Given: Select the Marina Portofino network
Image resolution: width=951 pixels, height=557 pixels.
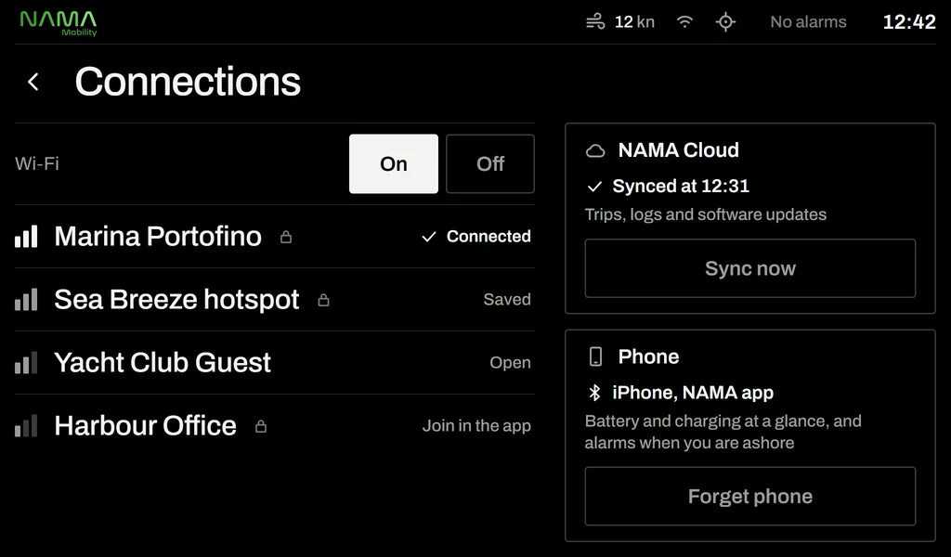Looking at the screenshot, I should tap(275, 237).
